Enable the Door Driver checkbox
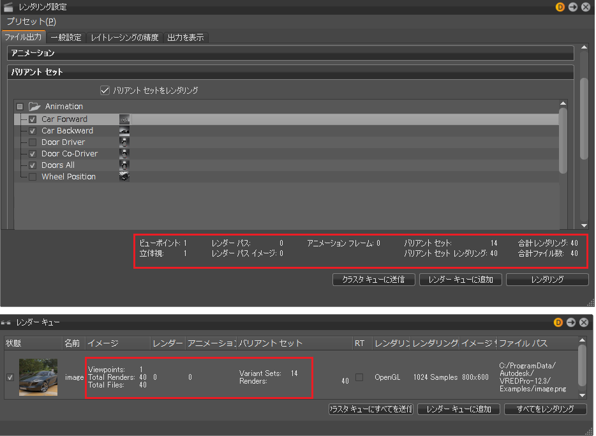 (33, 142)
